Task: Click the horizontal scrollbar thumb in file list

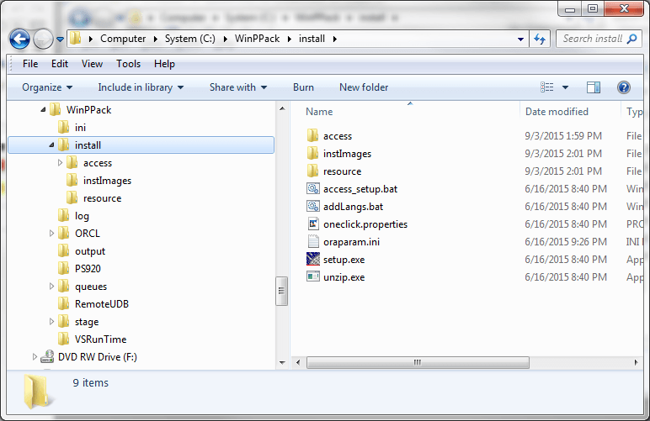Action: coord(418,363)
